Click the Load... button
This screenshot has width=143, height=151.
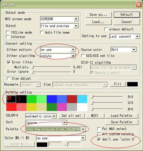98,22
